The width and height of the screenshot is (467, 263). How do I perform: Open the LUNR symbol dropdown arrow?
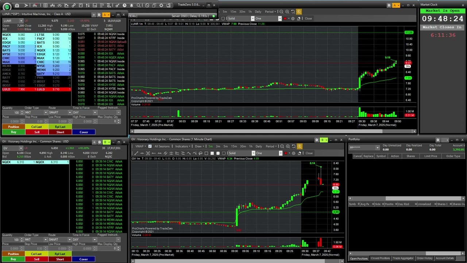pos(21,21)
